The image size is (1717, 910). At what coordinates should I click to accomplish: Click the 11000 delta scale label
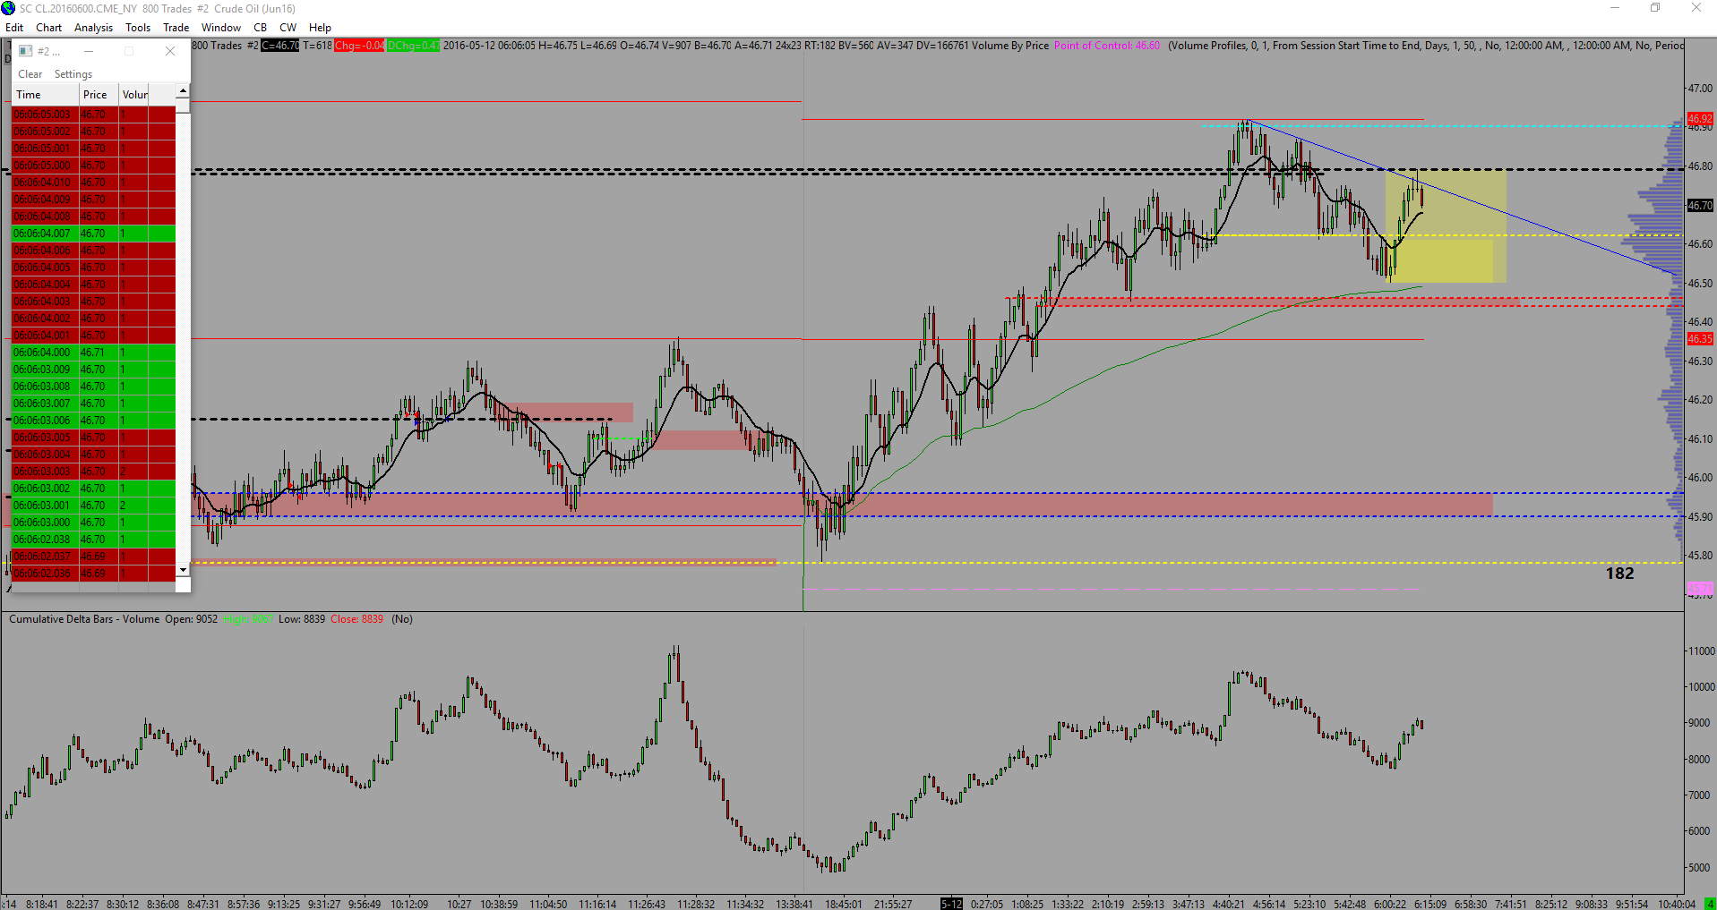pyautogui.click(x=1700, y=651)
